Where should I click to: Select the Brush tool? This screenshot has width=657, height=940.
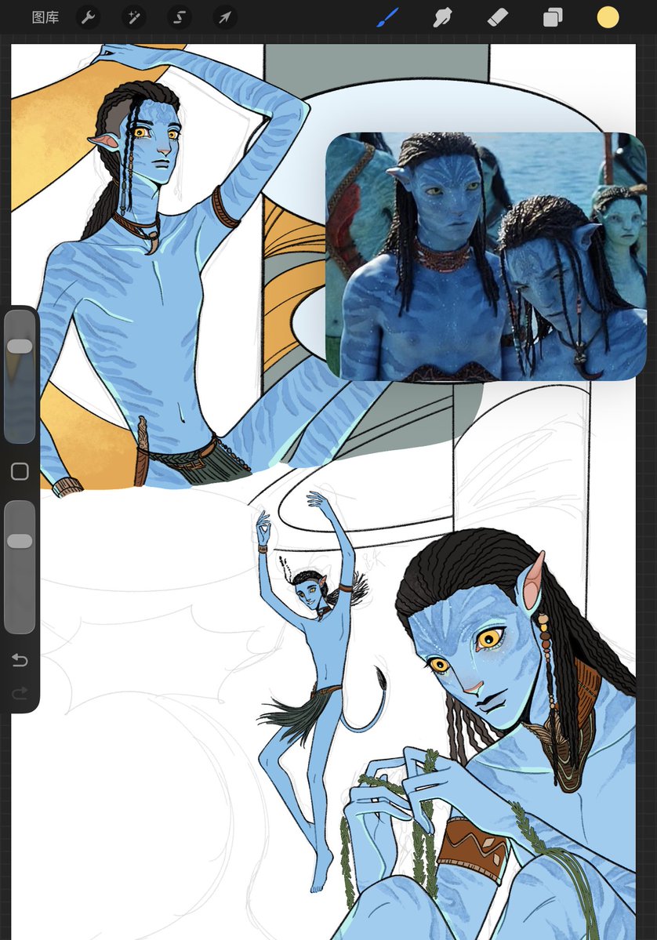click(388, 17)
